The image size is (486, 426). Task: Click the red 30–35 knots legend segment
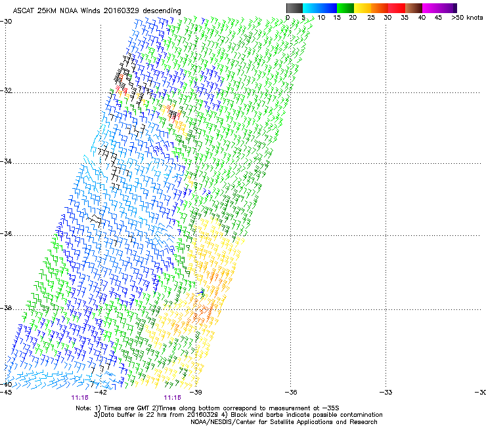pyautogui.click(x=397, y=8)
